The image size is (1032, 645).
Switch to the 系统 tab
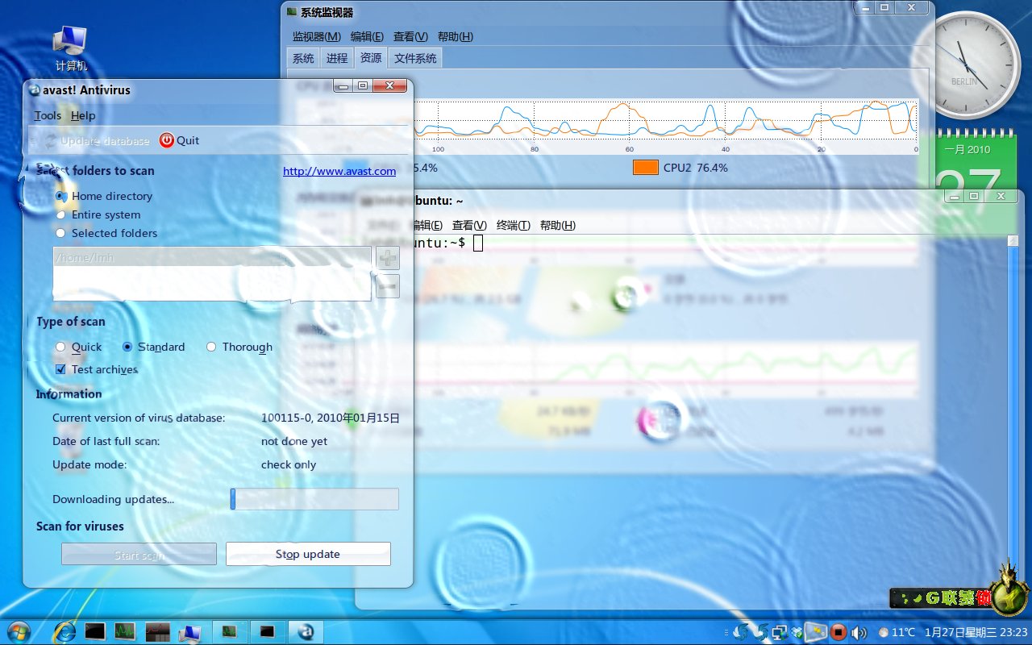(303, 58)
